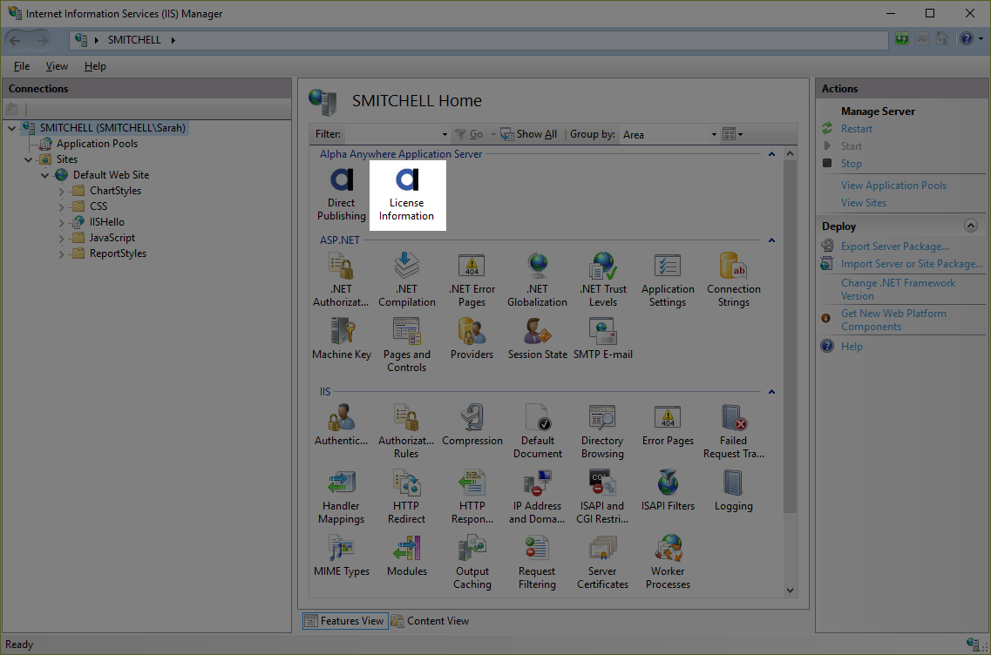The image size is (991, 655).
Task: Click Get New Web Platform Components
Action: (893, 320)
